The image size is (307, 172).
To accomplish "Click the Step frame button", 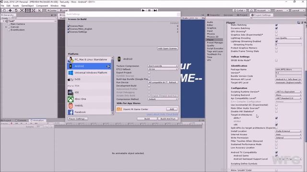I will [155, 11].
